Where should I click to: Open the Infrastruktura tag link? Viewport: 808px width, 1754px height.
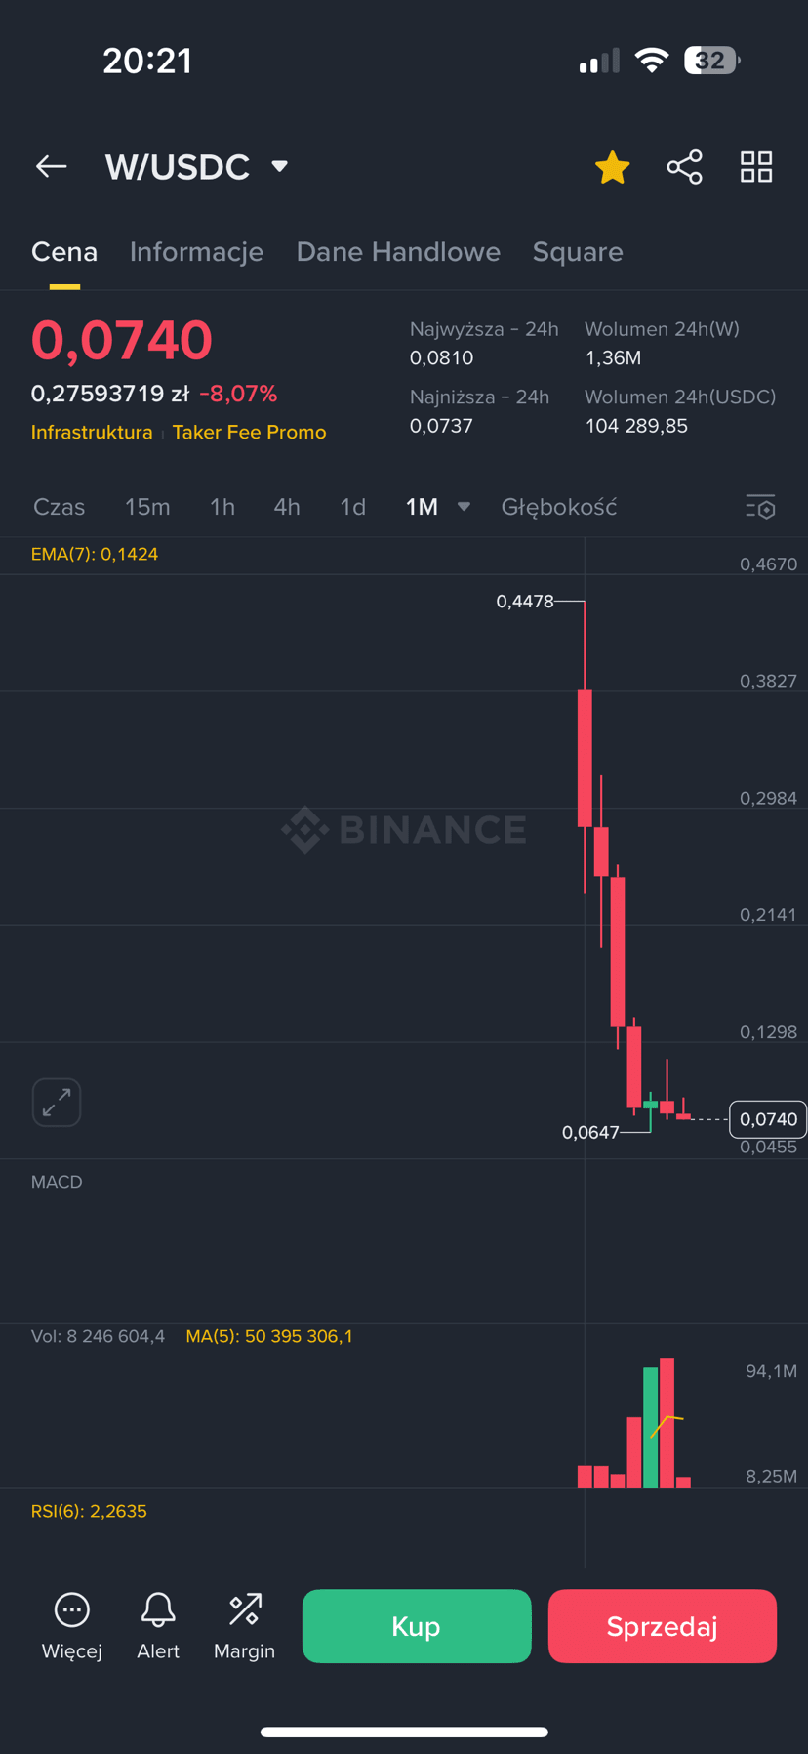coord(92,432)
